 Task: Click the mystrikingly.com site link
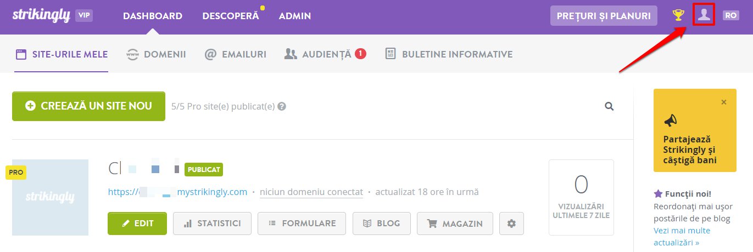(x=177, y=192)
